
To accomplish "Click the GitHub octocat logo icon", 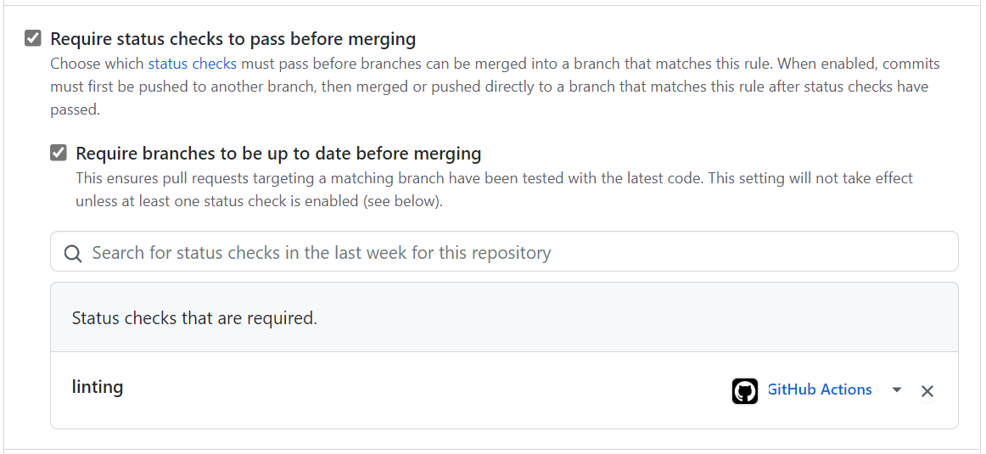I will coord(744,390).
